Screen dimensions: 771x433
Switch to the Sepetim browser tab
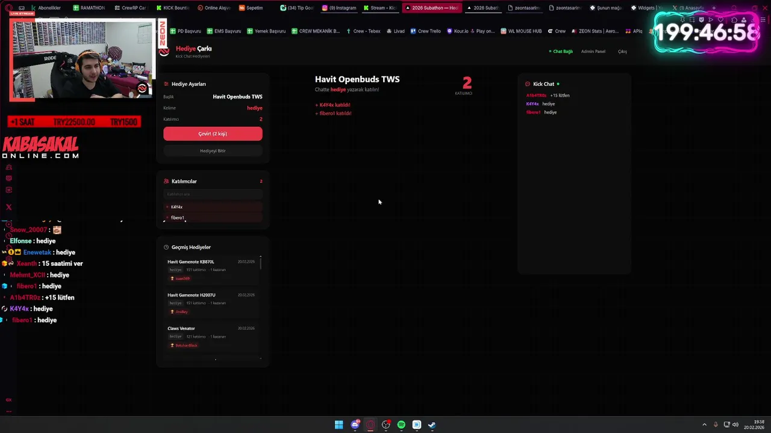click(x=251, y=8)
